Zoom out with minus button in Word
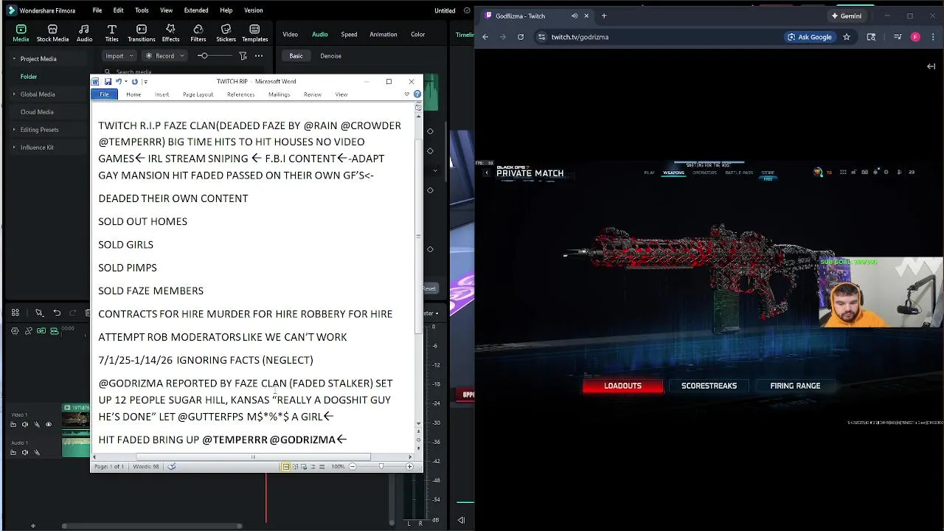This screenshot has height=531, width=944. pos(353,466)
